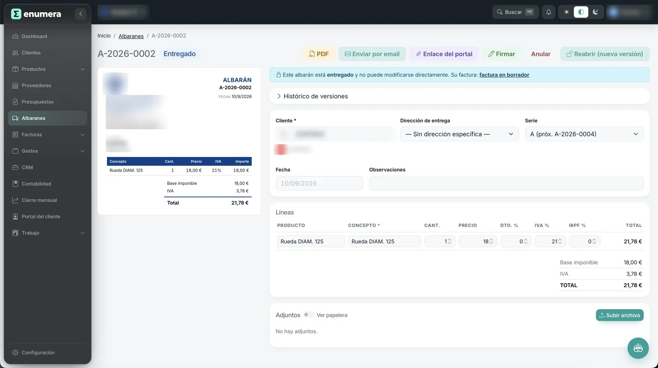Adjust the IRPF % stepper
Image resolution: width=658 pixels, height=368 pixels.
(594, 241)
